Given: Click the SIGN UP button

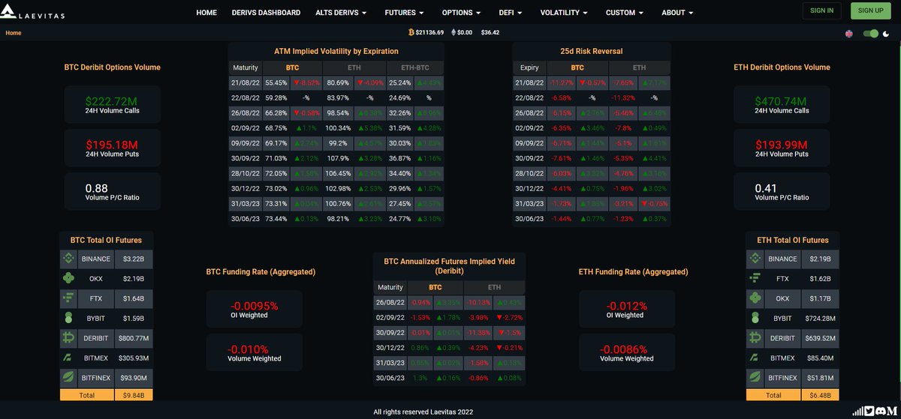Looking at the screenshot, I should click(x=870, y=10).
